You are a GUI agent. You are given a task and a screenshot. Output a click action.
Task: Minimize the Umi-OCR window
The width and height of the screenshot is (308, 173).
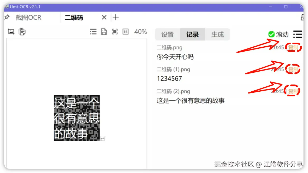270,7
